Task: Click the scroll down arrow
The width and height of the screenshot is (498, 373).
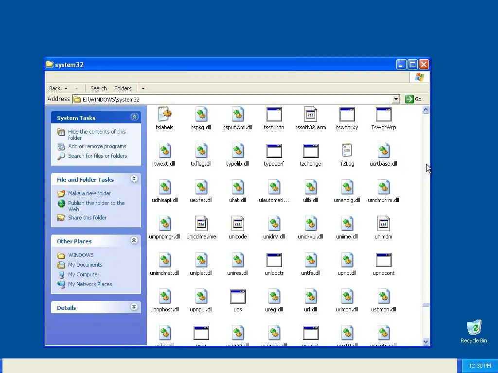Action: [426, 341]
